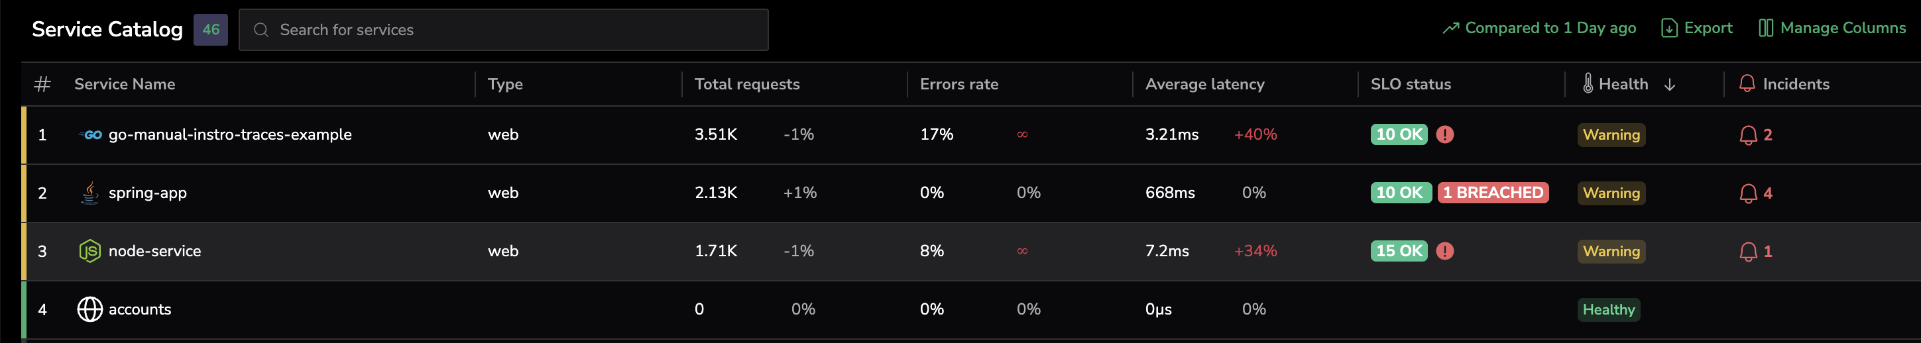
Task: Toggle Health column sort arrow
Action: tap(1670, 84)
